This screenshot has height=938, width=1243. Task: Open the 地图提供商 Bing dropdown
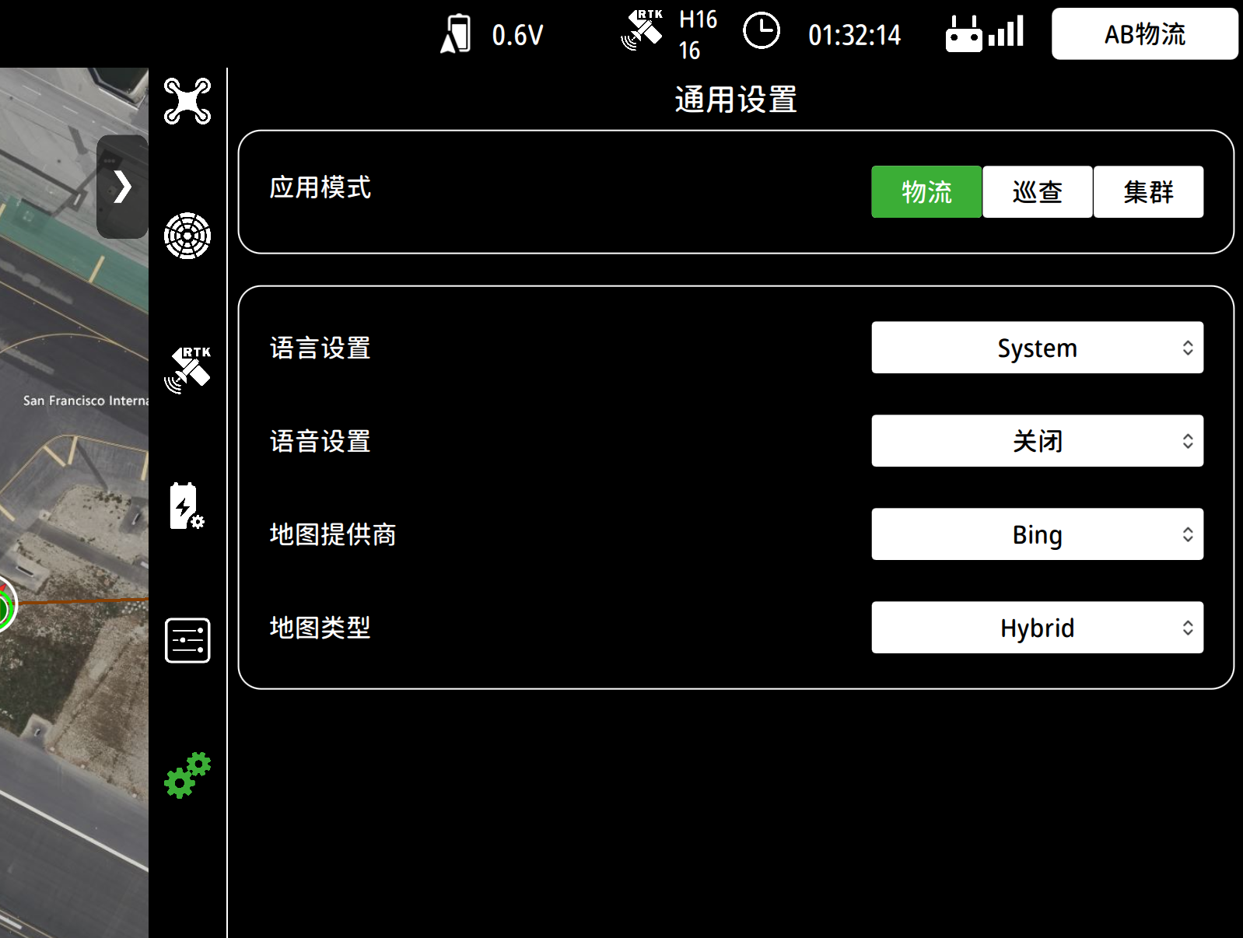click(x=1037, y=534)
